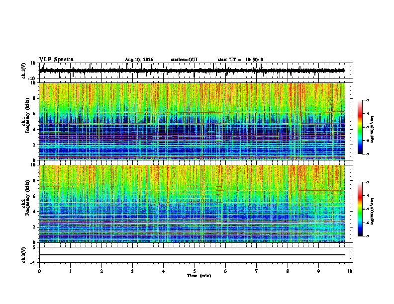Click the "6" kHz tick of ch.1 spectrogram
The width and height of the screenshot is (394, 304).
point(35,114)
